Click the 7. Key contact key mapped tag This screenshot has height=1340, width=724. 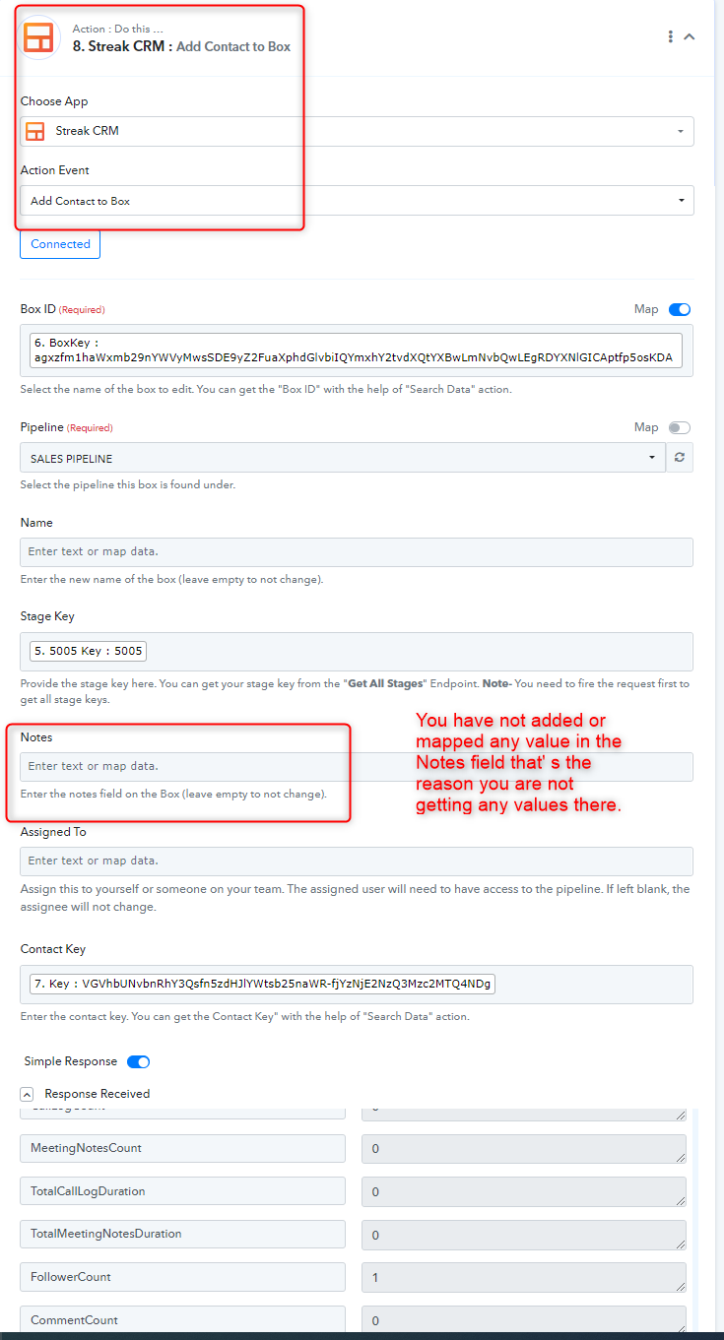(262, 984)
